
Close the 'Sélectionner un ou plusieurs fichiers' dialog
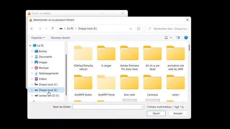[187, 20]
